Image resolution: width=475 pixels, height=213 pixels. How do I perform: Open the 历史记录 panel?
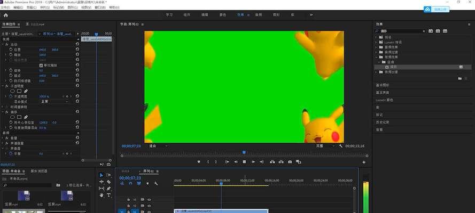click(x=383, y=122)
